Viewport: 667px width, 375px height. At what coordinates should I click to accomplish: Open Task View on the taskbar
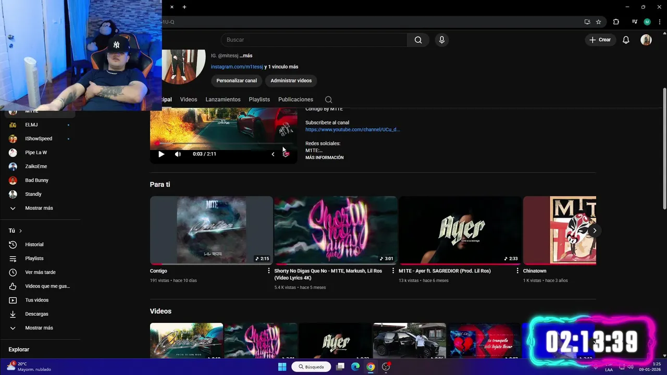click(340, 367)
